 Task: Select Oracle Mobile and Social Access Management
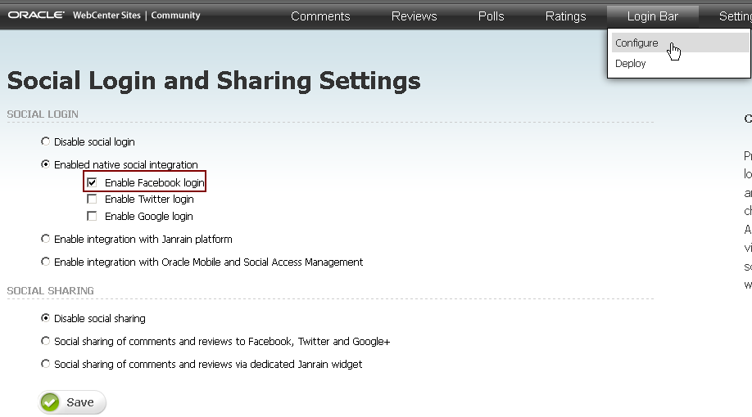tap(45, 262)
